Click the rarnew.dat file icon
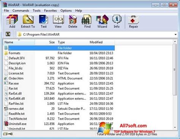 [6, 109]
